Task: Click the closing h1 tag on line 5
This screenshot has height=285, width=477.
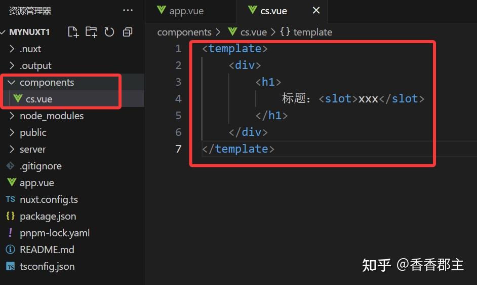Action: pos(271,116)
